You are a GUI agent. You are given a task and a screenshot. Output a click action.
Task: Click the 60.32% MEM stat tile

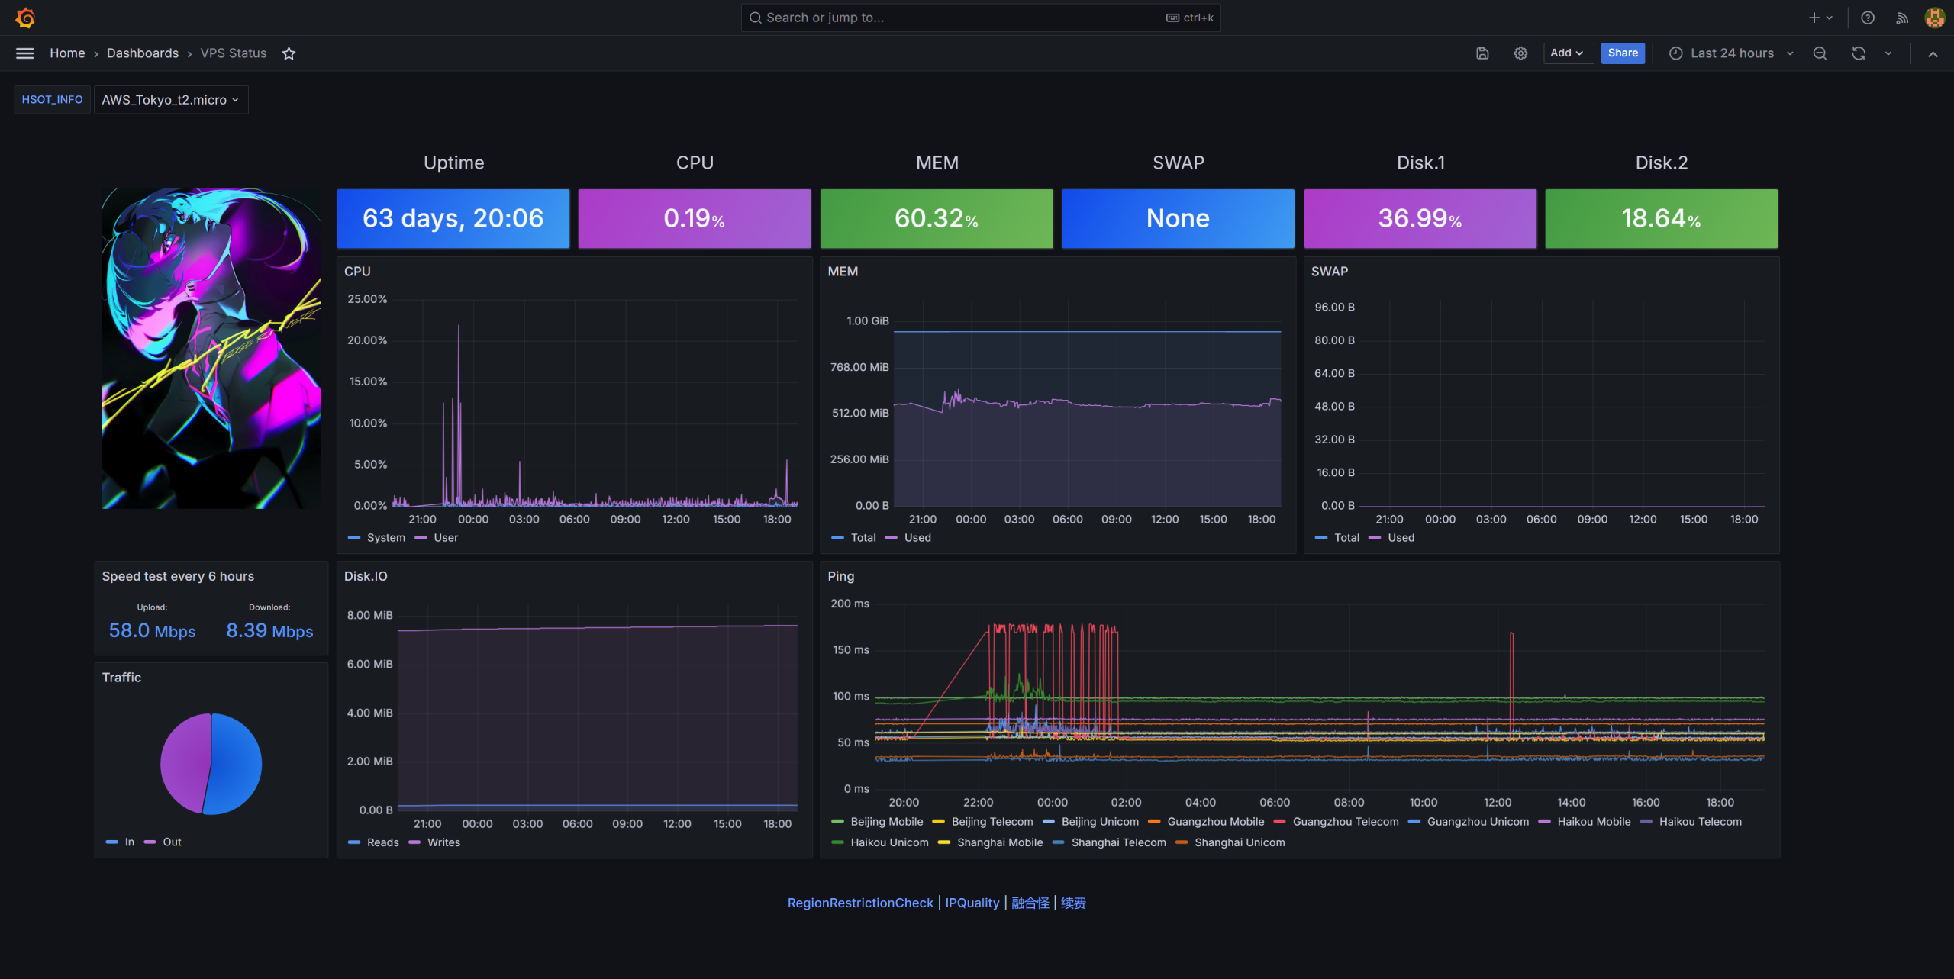pos(937,218)
